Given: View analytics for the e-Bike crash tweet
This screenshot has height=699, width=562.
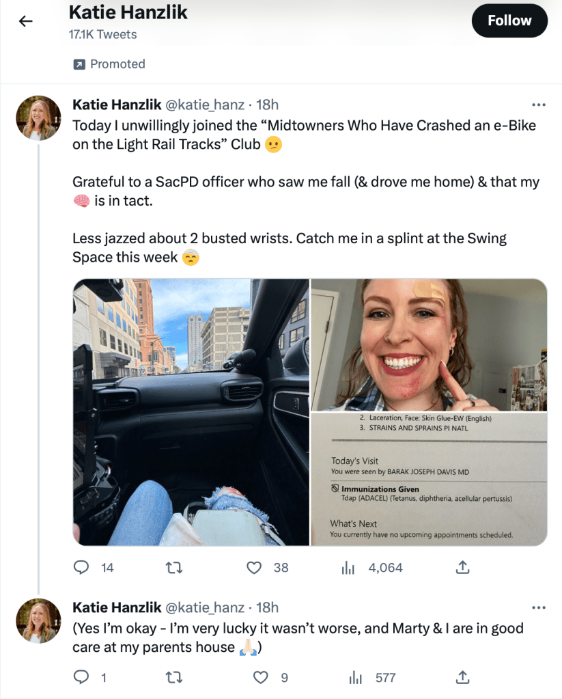Looking at the screenshot, I should point(348,567).
